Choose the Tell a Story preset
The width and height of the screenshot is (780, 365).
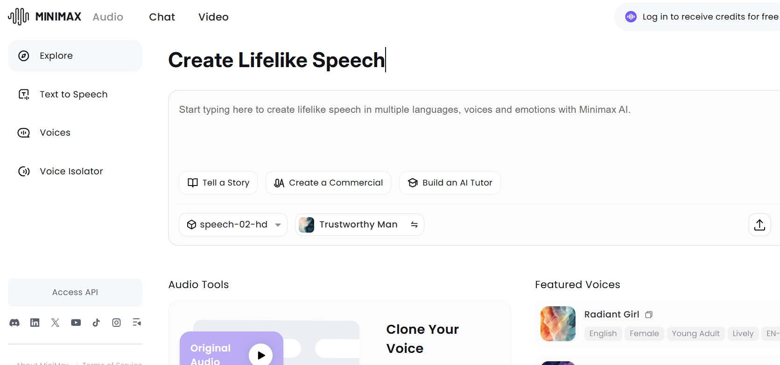click(x=218, y=183)
